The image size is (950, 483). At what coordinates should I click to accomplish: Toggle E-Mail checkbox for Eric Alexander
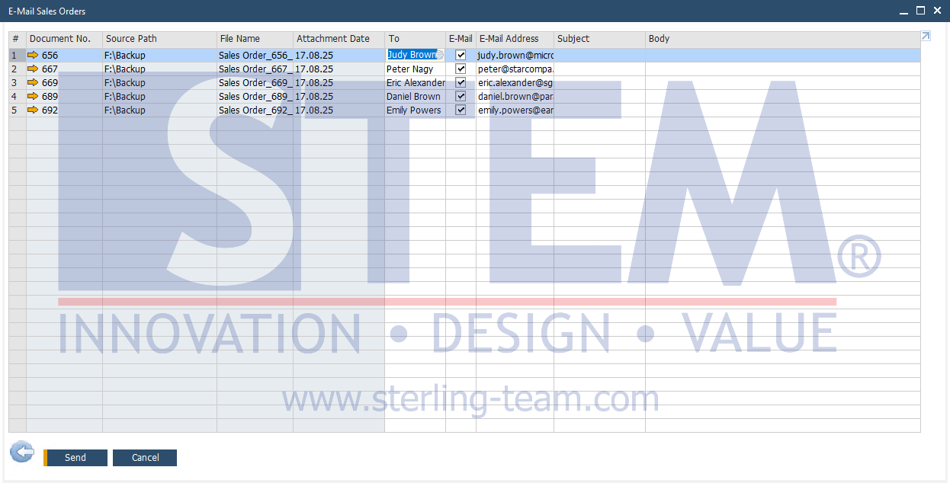pyautogui.click(x=461, y=82)
